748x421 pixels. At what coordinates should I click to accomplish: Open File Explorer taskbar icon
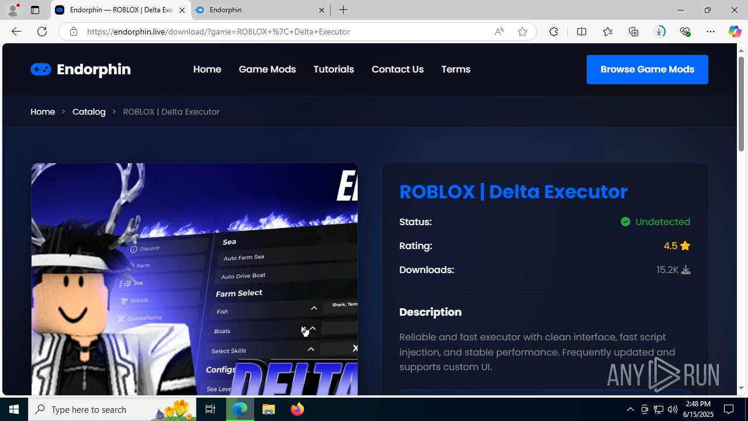(269, 409)
